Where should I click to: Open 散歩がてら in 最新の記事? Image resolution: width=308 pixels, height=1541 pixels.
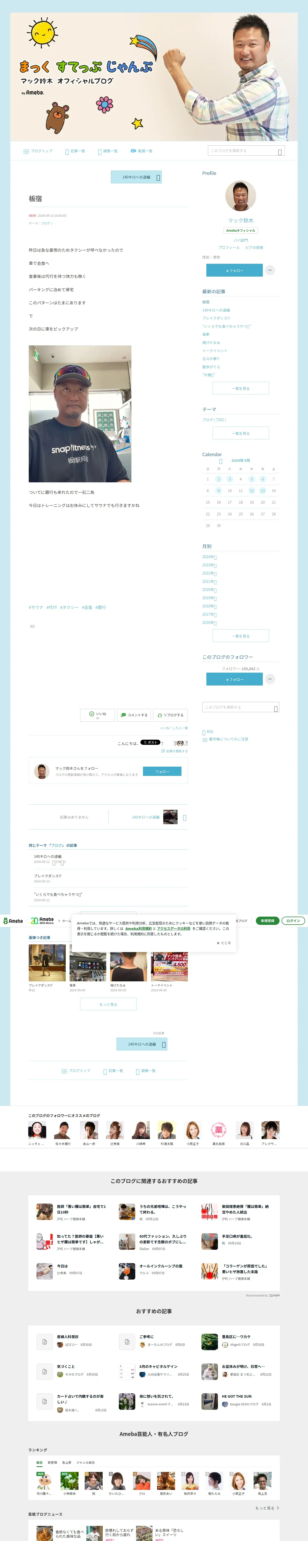(211, 367)
